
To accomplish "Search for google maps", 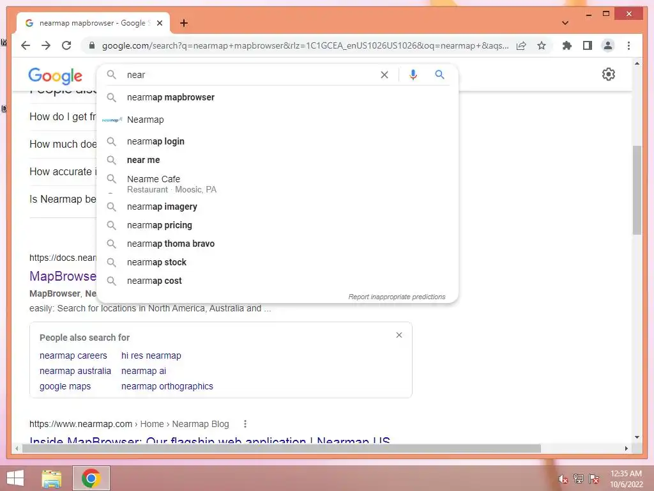I will [65, 387].
